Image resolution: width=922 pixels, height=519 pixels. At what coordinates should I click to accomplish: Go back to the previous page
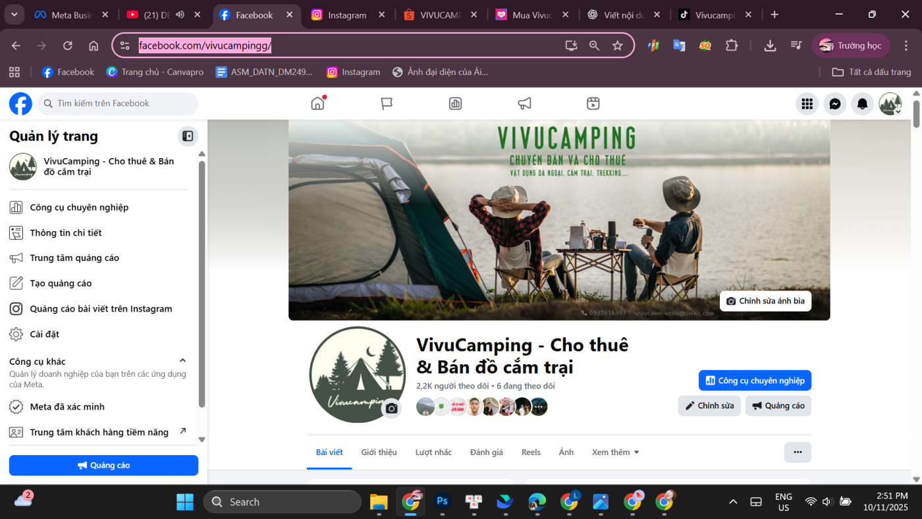coord(16,45)
